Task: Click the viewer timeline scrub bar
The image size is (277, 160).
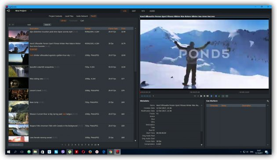Action: (x=204, y=92)
